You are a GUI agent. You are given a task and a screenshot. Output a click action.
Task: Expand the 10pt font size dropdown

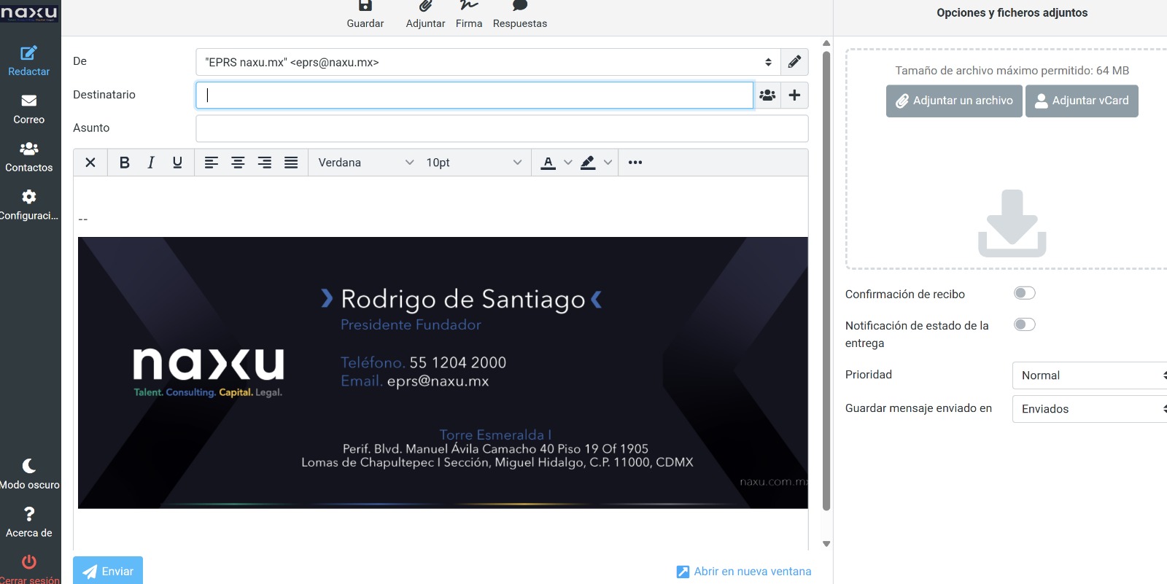click(473, 163)
